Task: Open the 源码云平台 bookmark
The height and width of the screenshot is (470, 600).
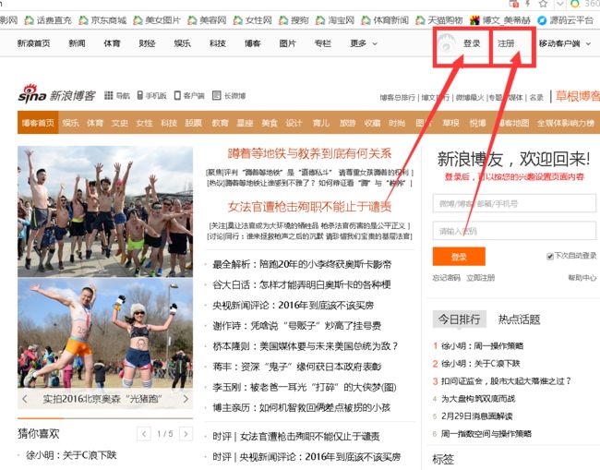Action: click(566, 20)
